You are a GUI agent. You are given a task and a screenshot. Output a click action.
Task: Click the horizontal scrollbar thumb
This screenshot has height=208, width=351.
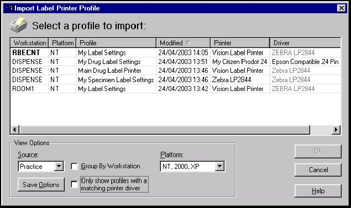(x=165, y=130)
